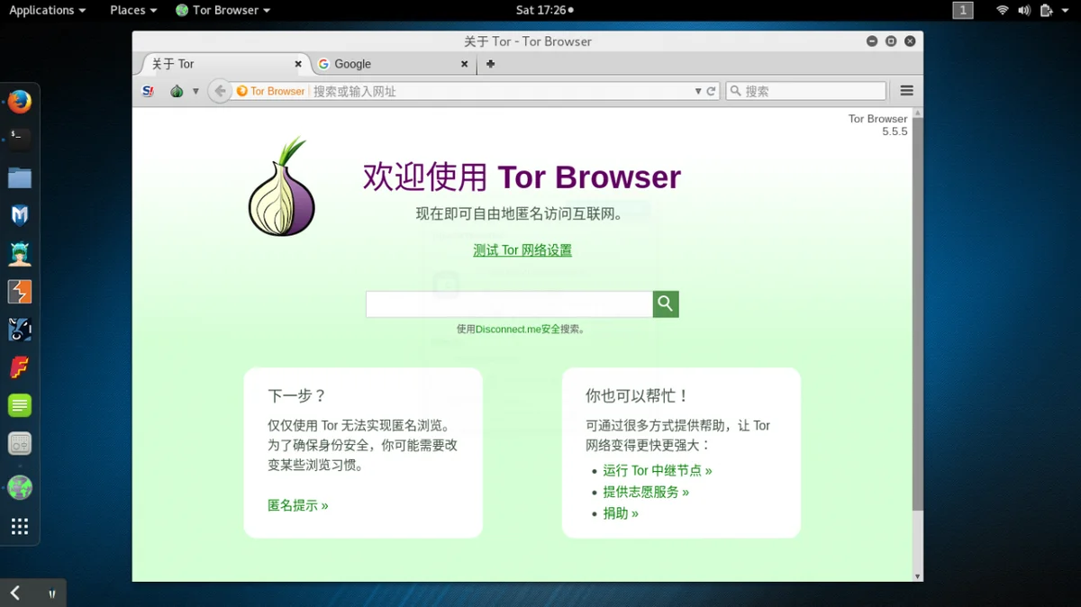This screenshot has width=1081, height=607.
Task: Reload the current page
Action: [x=711, y=91]
